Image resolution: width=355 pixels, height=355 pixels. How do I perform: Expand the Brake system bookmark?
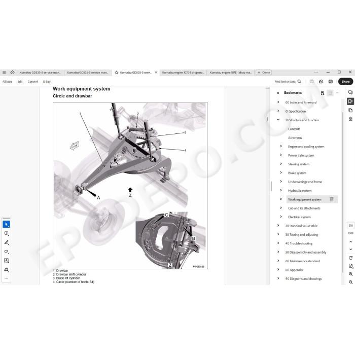(281, 173)
